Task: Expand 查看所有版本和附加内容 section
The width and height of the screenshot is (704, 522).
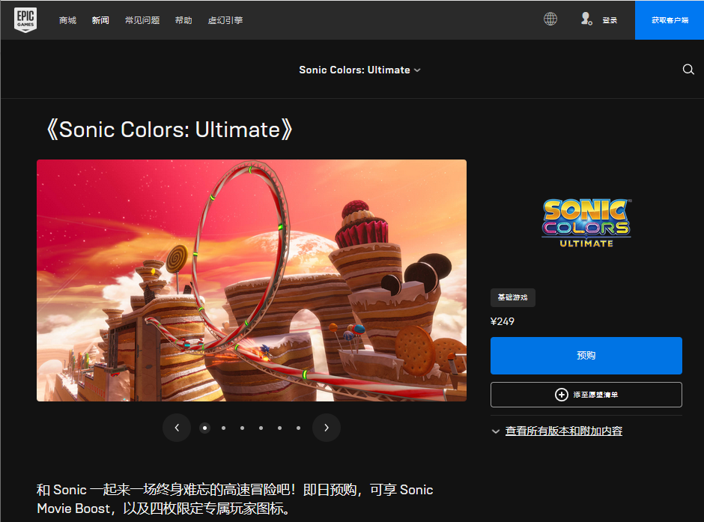Action: click(563, 431)
